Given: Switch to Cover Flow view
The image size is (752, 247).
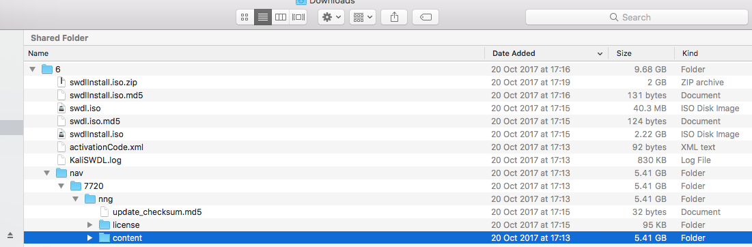Looking at the screenshot, I should tap(298, 17).
